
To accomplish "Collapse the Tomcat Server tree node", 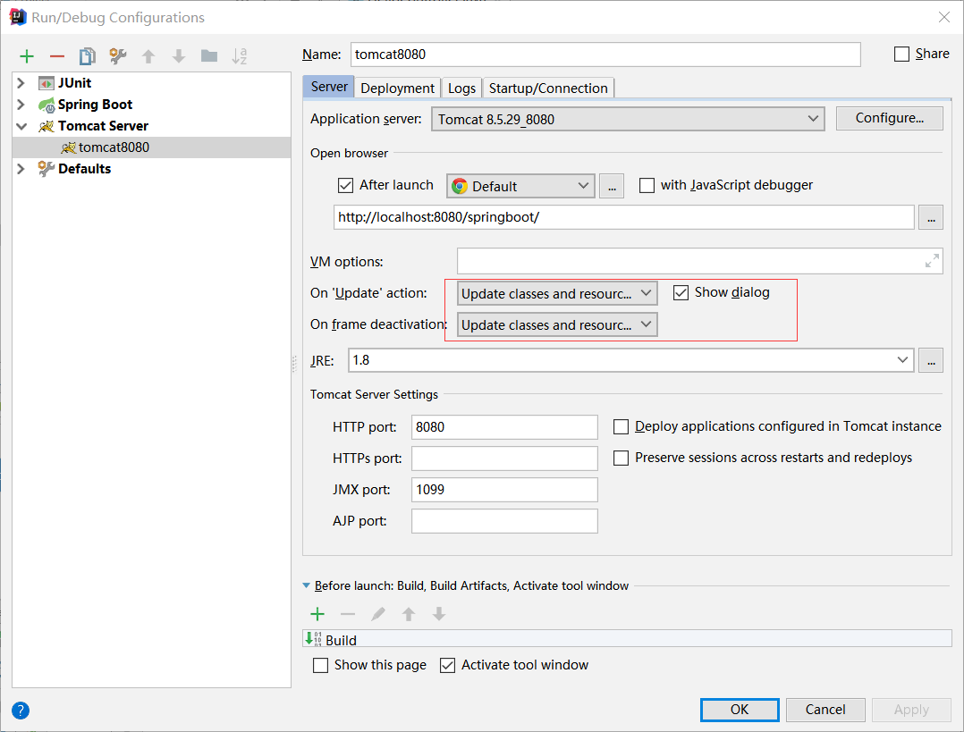I will click(21, 126).
